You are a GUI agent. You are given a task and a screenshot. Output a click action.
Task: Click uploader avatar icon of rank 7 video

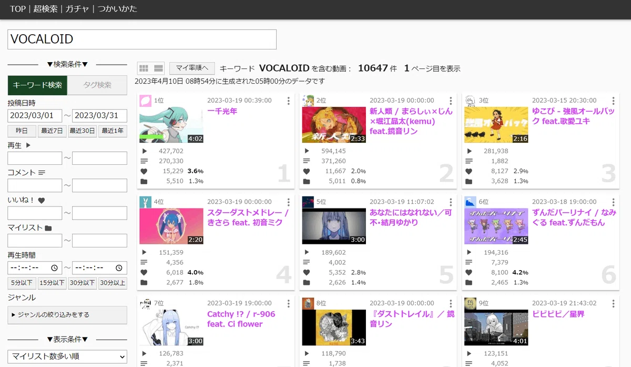point(146,304)
